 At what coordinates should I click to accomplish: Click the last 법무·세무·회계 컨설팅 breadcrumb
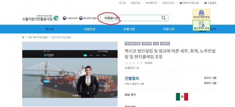[61, 37]
